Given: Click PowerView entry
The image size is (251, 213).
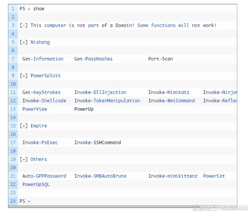Looking at the screenshot, I should (35, 109).
